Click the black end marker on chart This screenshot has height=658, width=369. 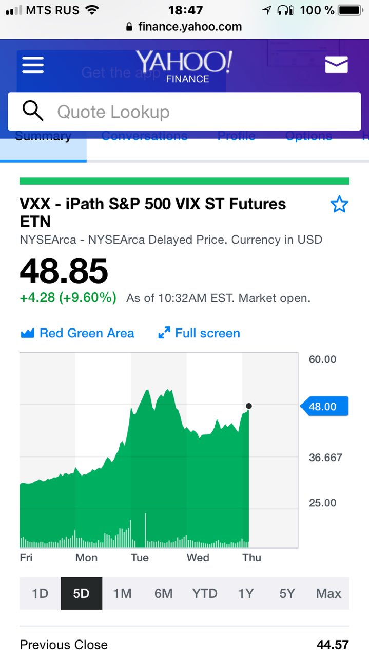249,406
